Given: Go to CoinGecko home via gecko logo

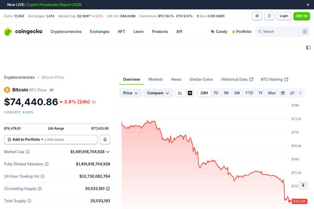Looking at the screenshot, I should point(23,32).
